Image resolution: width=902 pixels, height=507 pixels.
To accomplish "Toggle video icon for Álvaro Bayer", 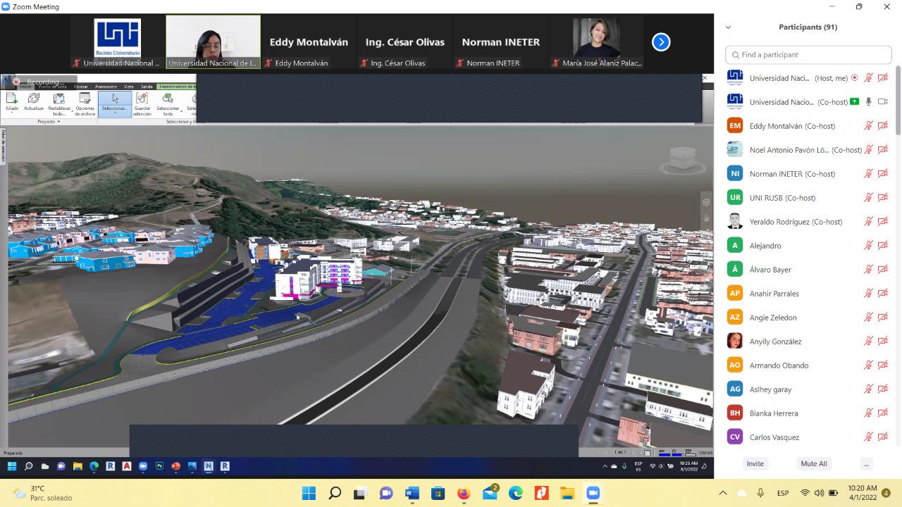I will coord(882,270).
